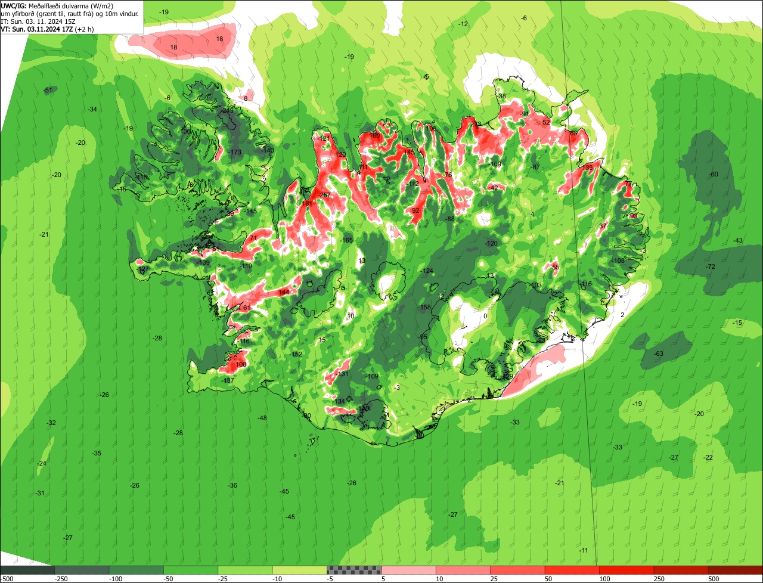This screenshot has height=583, width=763.
Task: Click the '-35' ocean value in the southwest
Action: coord(97,454)
